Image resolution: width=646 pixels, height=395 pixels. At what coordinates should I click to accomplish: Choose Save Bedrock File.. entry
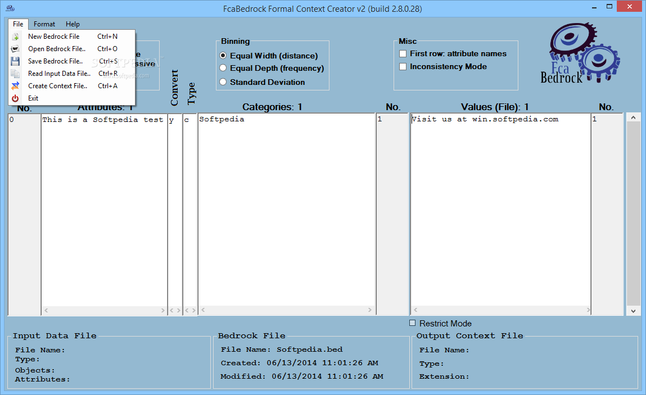(x=72, y=61)
